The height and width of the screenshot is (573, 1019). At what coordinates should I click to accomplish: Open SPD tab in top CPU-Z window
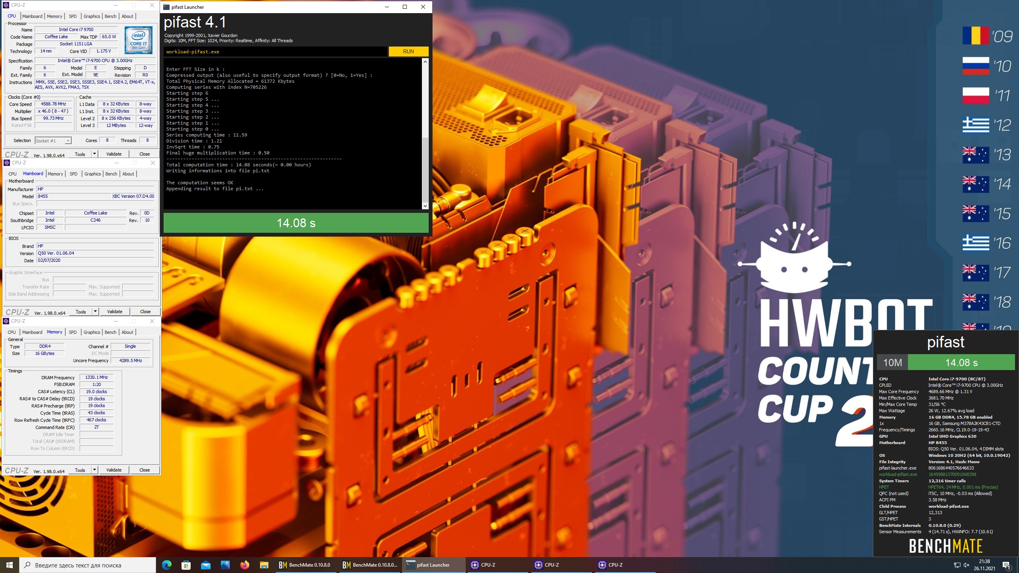pyautogui.click(x=72, y=16)
